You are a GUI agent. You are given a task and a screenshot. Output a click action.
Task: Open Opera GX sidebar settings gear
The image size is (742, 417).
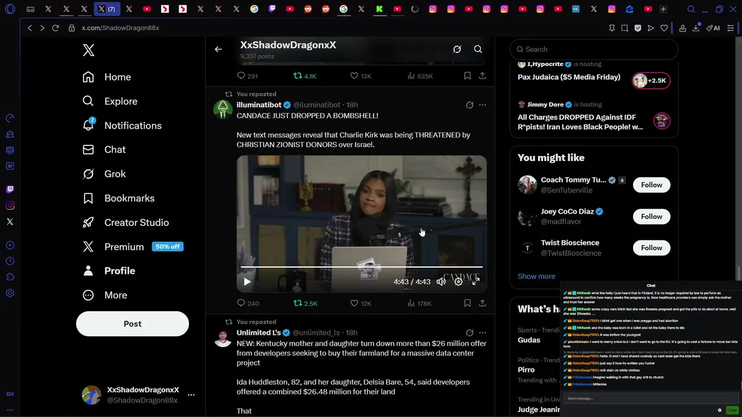click(10, 293)
